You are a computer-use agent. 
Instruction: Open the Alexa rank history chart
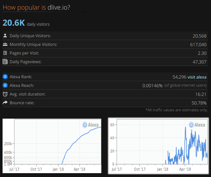[x=52, y=146]
